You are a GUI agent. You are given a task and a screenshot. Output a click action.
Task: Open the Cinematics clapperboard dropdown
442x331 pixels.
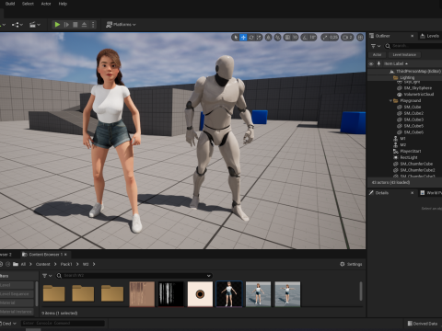(x=35, y=25)
